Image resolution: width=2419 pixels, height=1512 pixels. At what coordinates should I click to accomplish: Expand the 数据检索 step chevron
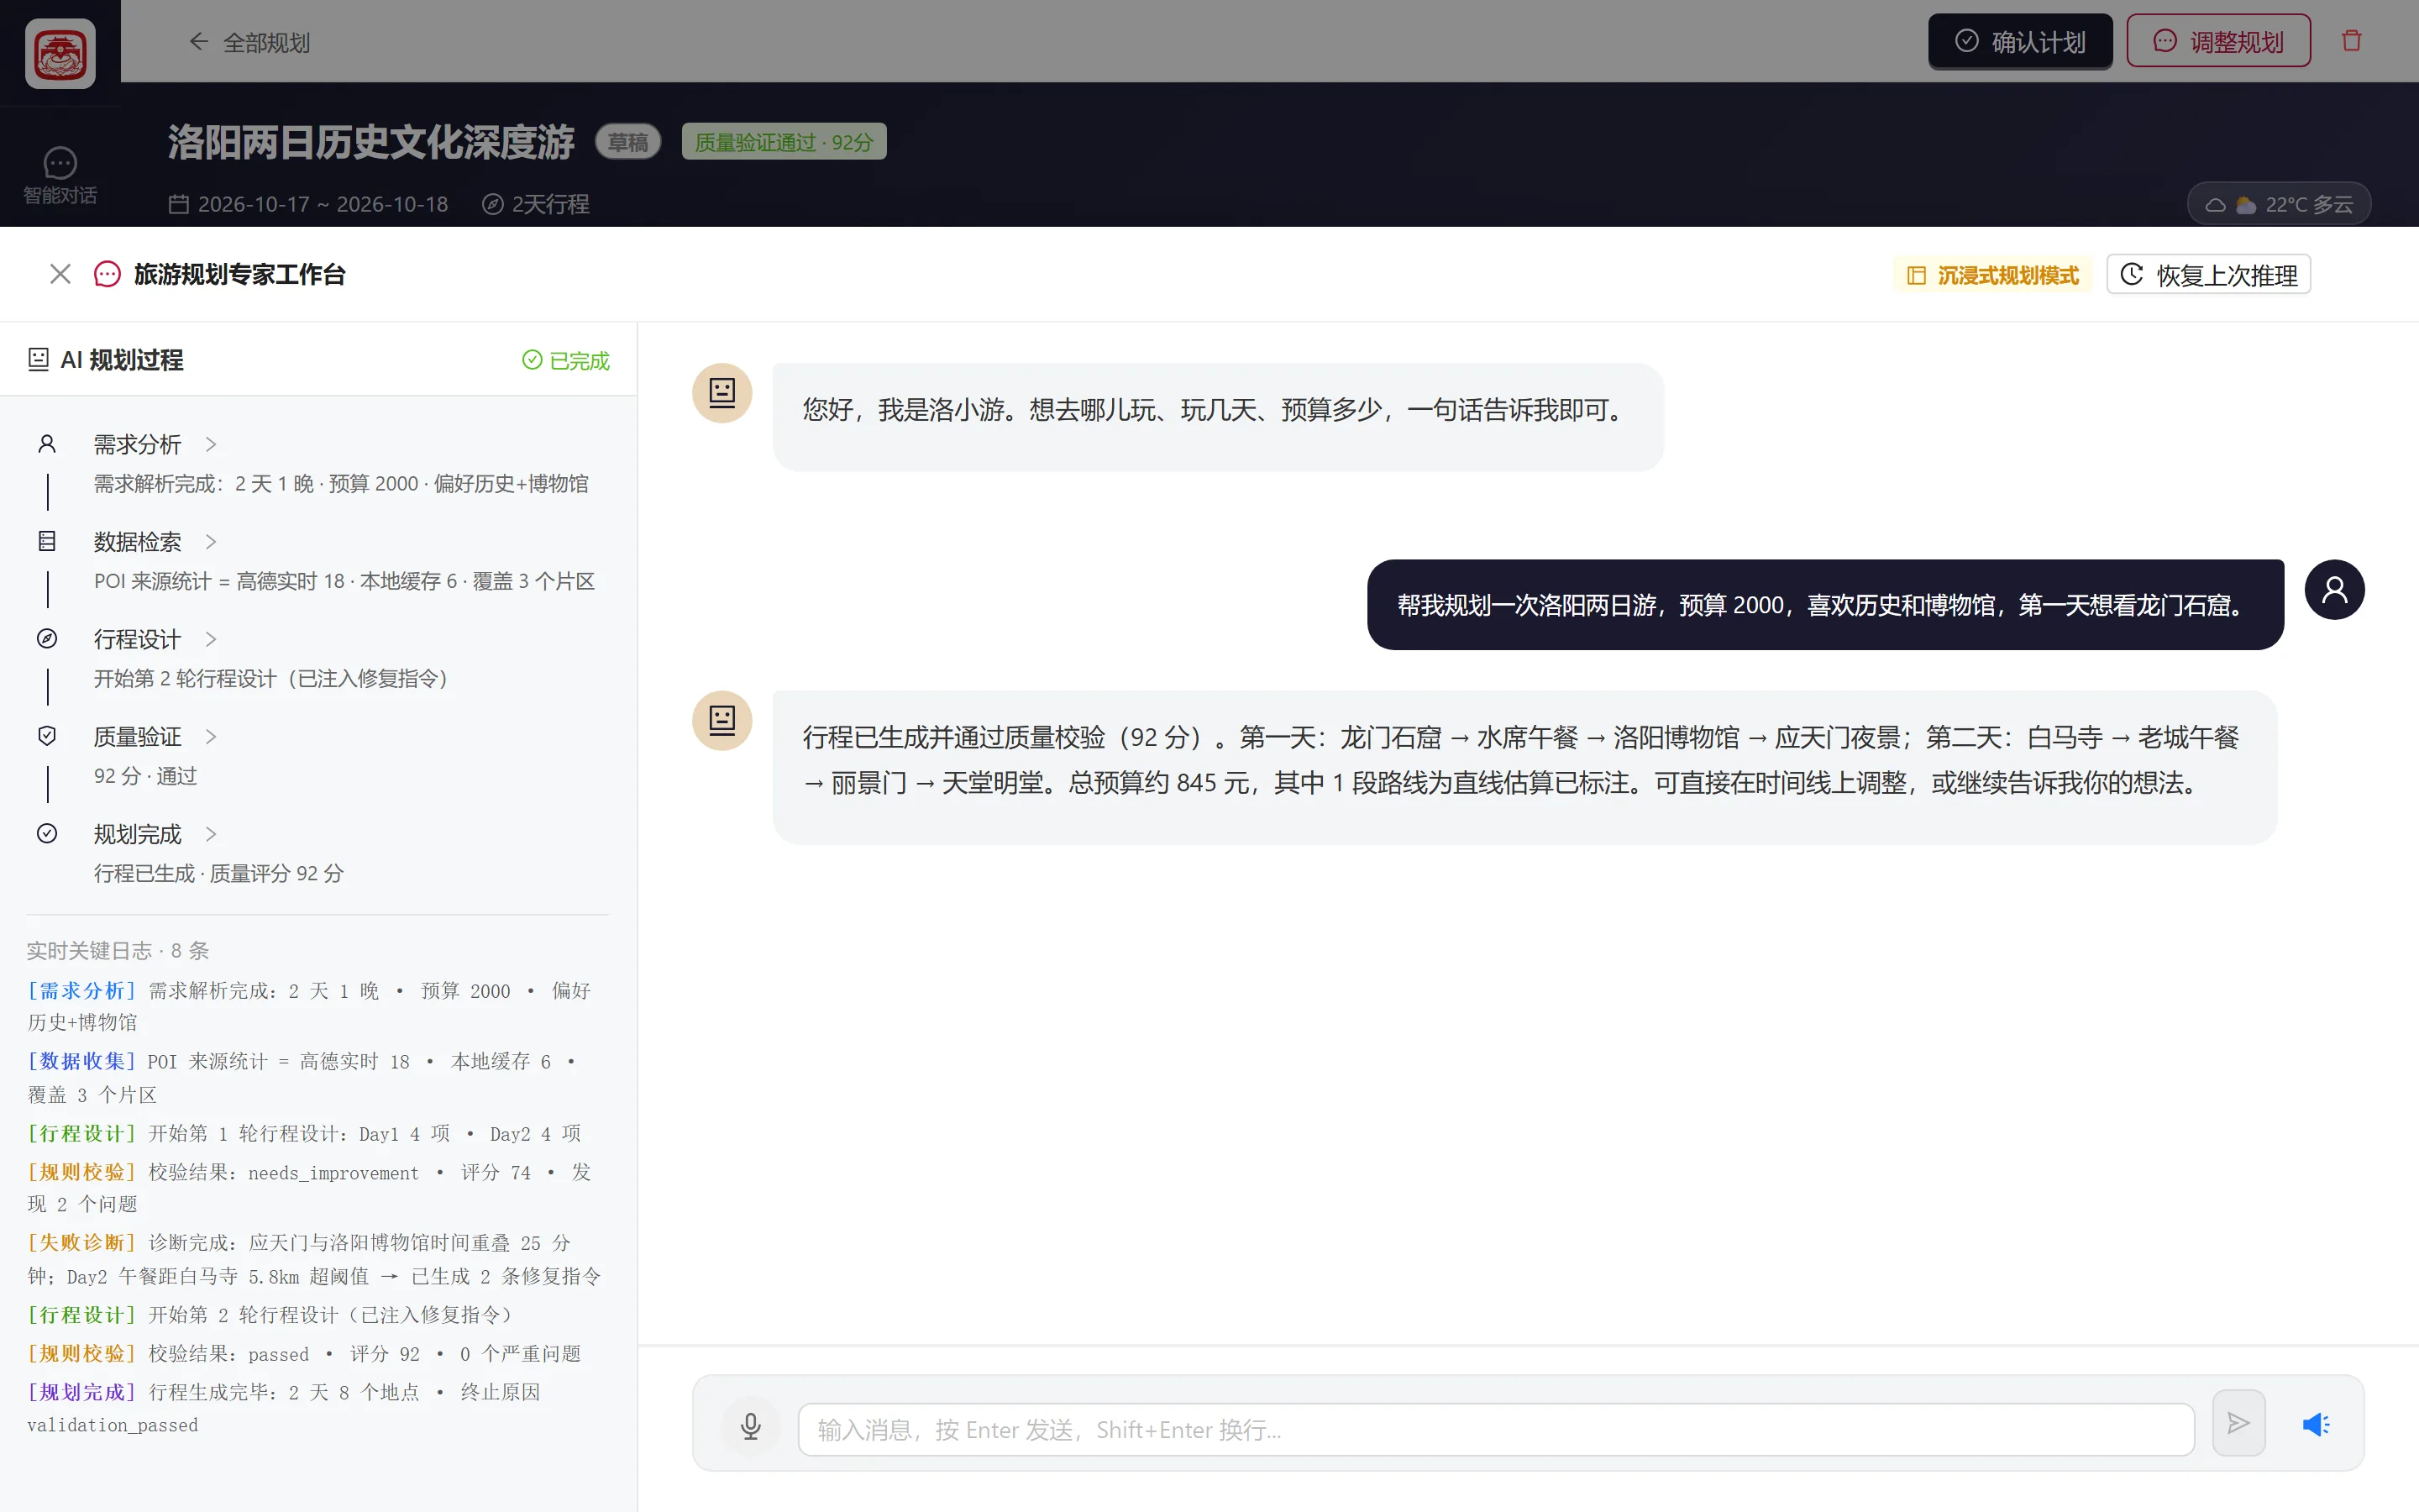pyautogui.click(x=211, y=542)
